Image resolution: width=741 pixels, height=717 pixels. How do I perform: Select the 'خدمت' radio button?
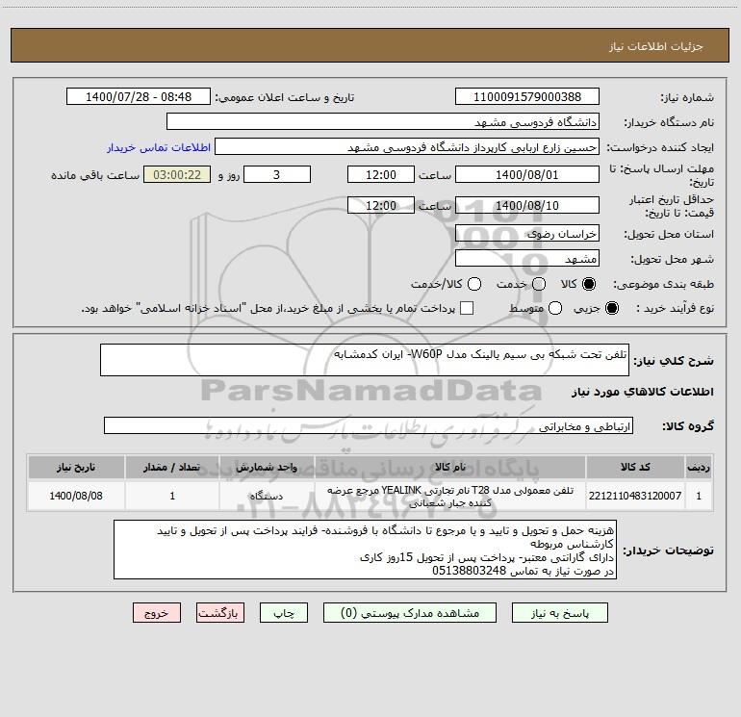[x=539, y=284]
